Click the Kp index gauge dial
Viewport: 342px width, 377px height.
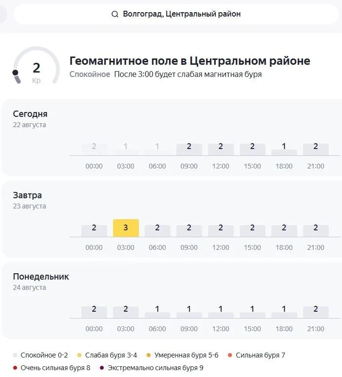(37, 66)
